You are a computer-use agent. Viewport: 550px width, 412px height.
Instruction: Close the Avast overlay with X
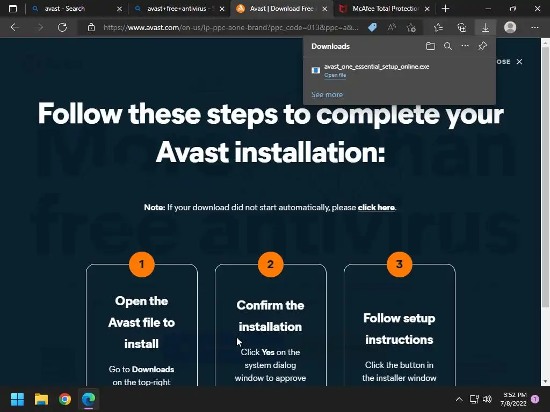coord(519,62)
